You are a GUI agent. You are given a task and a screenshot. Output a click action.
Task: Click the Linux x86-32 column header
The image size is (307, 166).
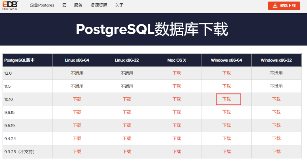[127, 60]
